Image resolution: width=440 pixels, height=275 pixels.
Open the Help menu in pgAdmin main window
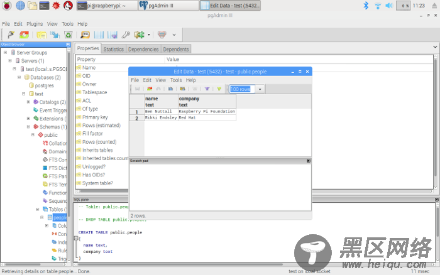click(x=82, y=24)
